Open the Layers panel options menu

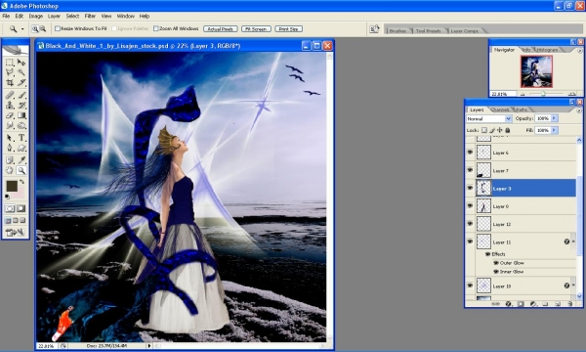[x=579, y=110]
